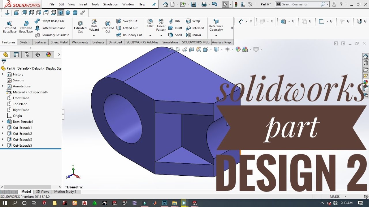Switch to the Sketch tab
The height and width of the screenshot is (207, 369).
click(x=25, y=42)
